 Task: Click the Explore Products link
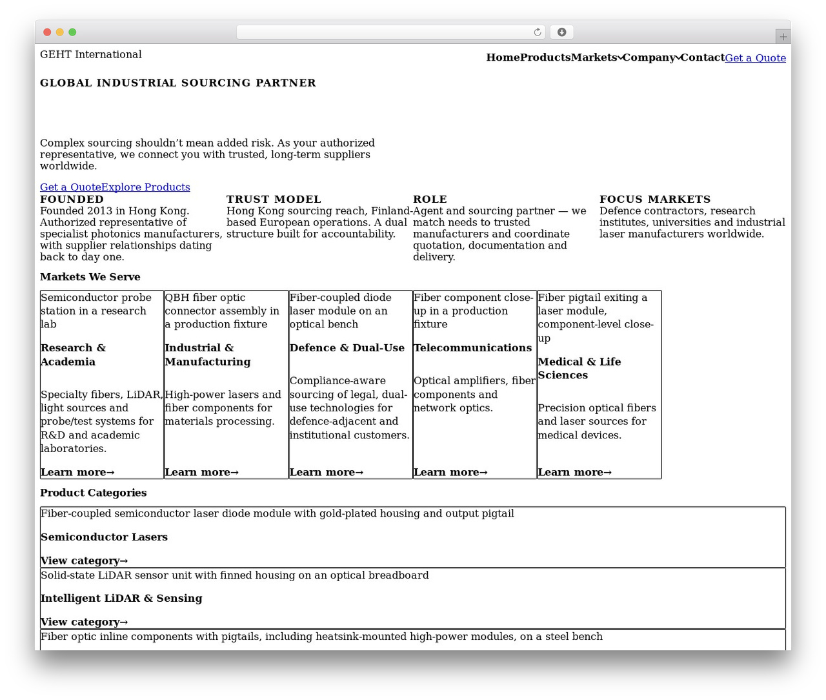pyautogui.click(x=146, y=187)
